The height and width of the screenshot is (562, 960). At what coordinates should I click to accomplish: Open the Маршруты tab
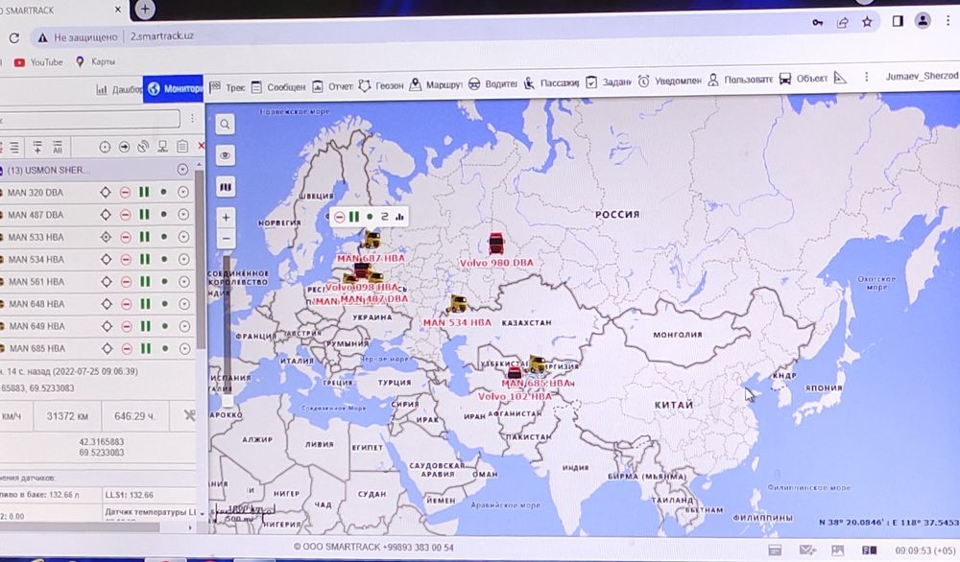435,85
